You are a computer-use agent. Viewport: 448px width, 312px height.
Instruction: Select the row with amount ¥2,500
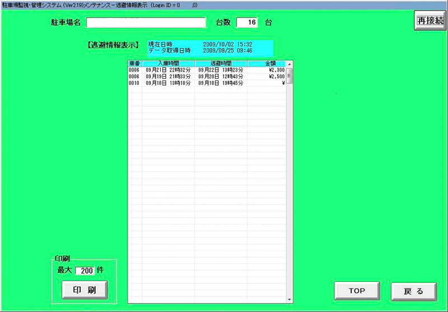point(207,76)
